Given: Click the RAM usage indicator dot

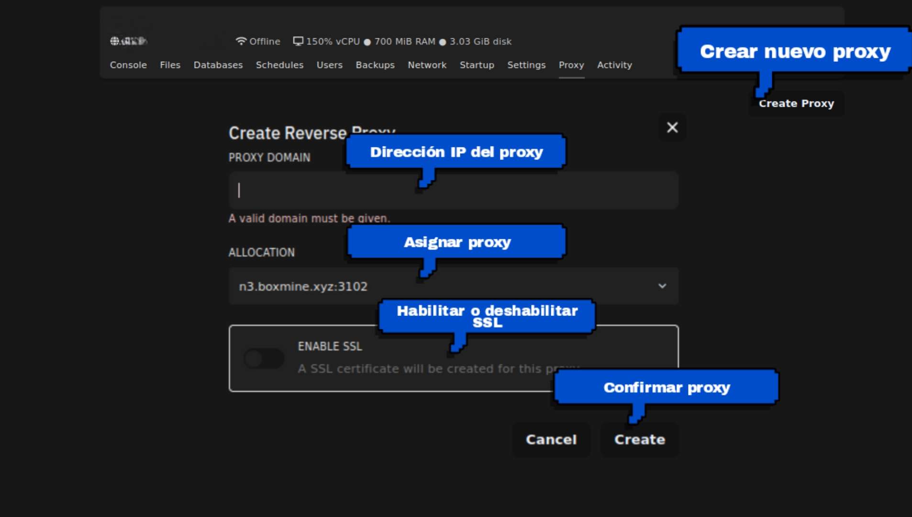Looking at the screenshot, I should coord(367,42).
